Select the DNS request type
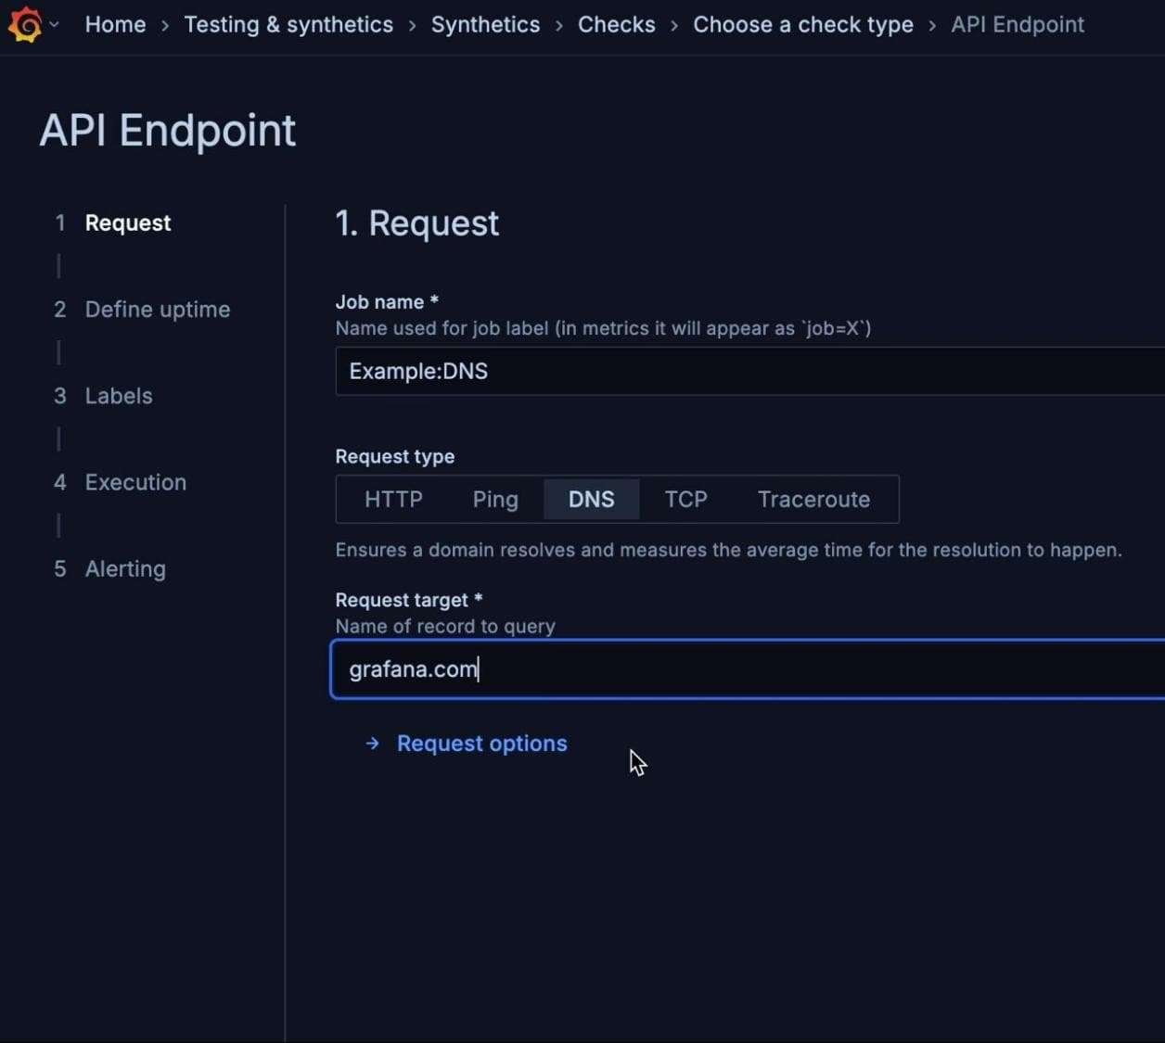1165x1043 pixels. tap(591, 499)
